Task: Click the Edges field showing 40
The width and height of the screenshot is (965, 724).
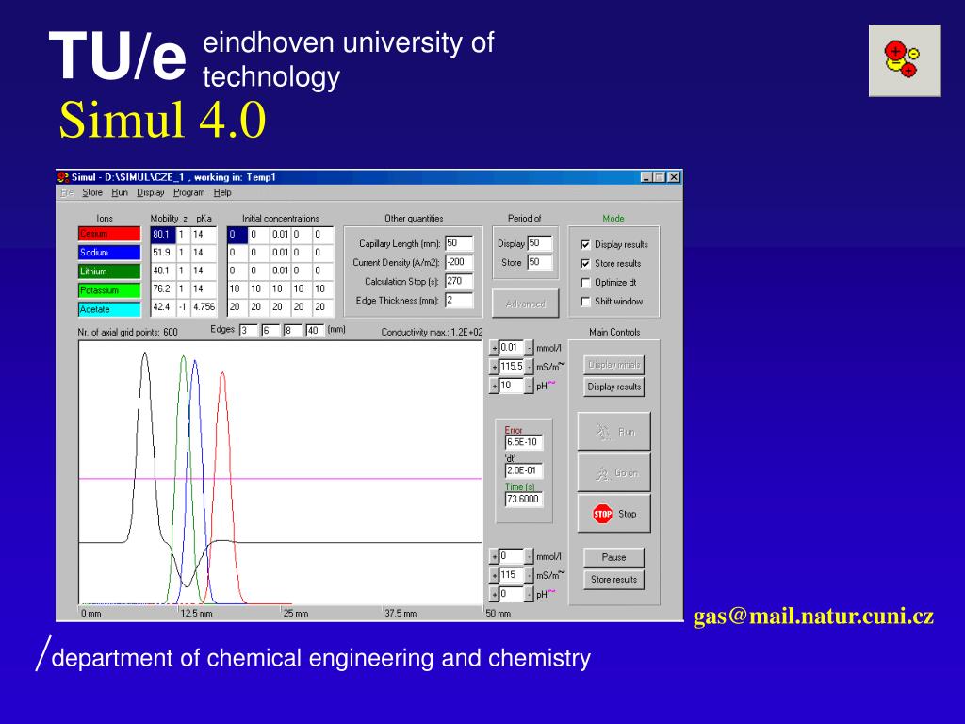Action: tap(314, 331)
